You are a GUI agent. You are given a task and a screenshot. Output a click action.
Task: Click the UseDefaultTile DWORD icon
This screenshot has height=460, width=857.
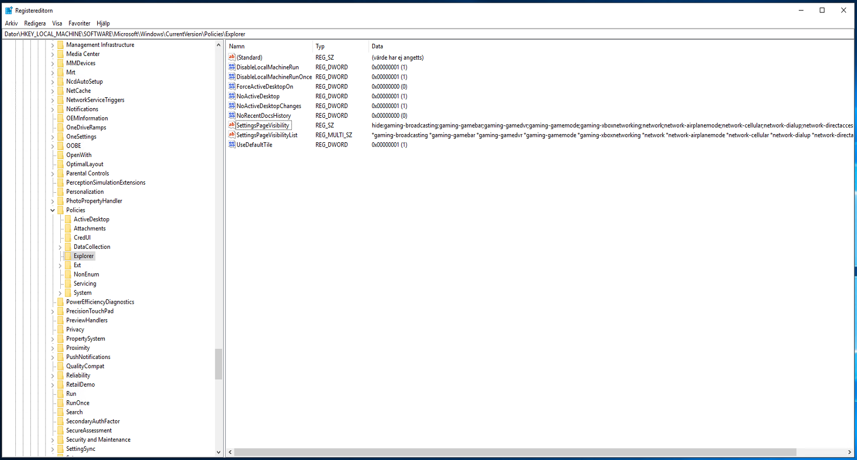pyautogui.click(x=232, y=145)
